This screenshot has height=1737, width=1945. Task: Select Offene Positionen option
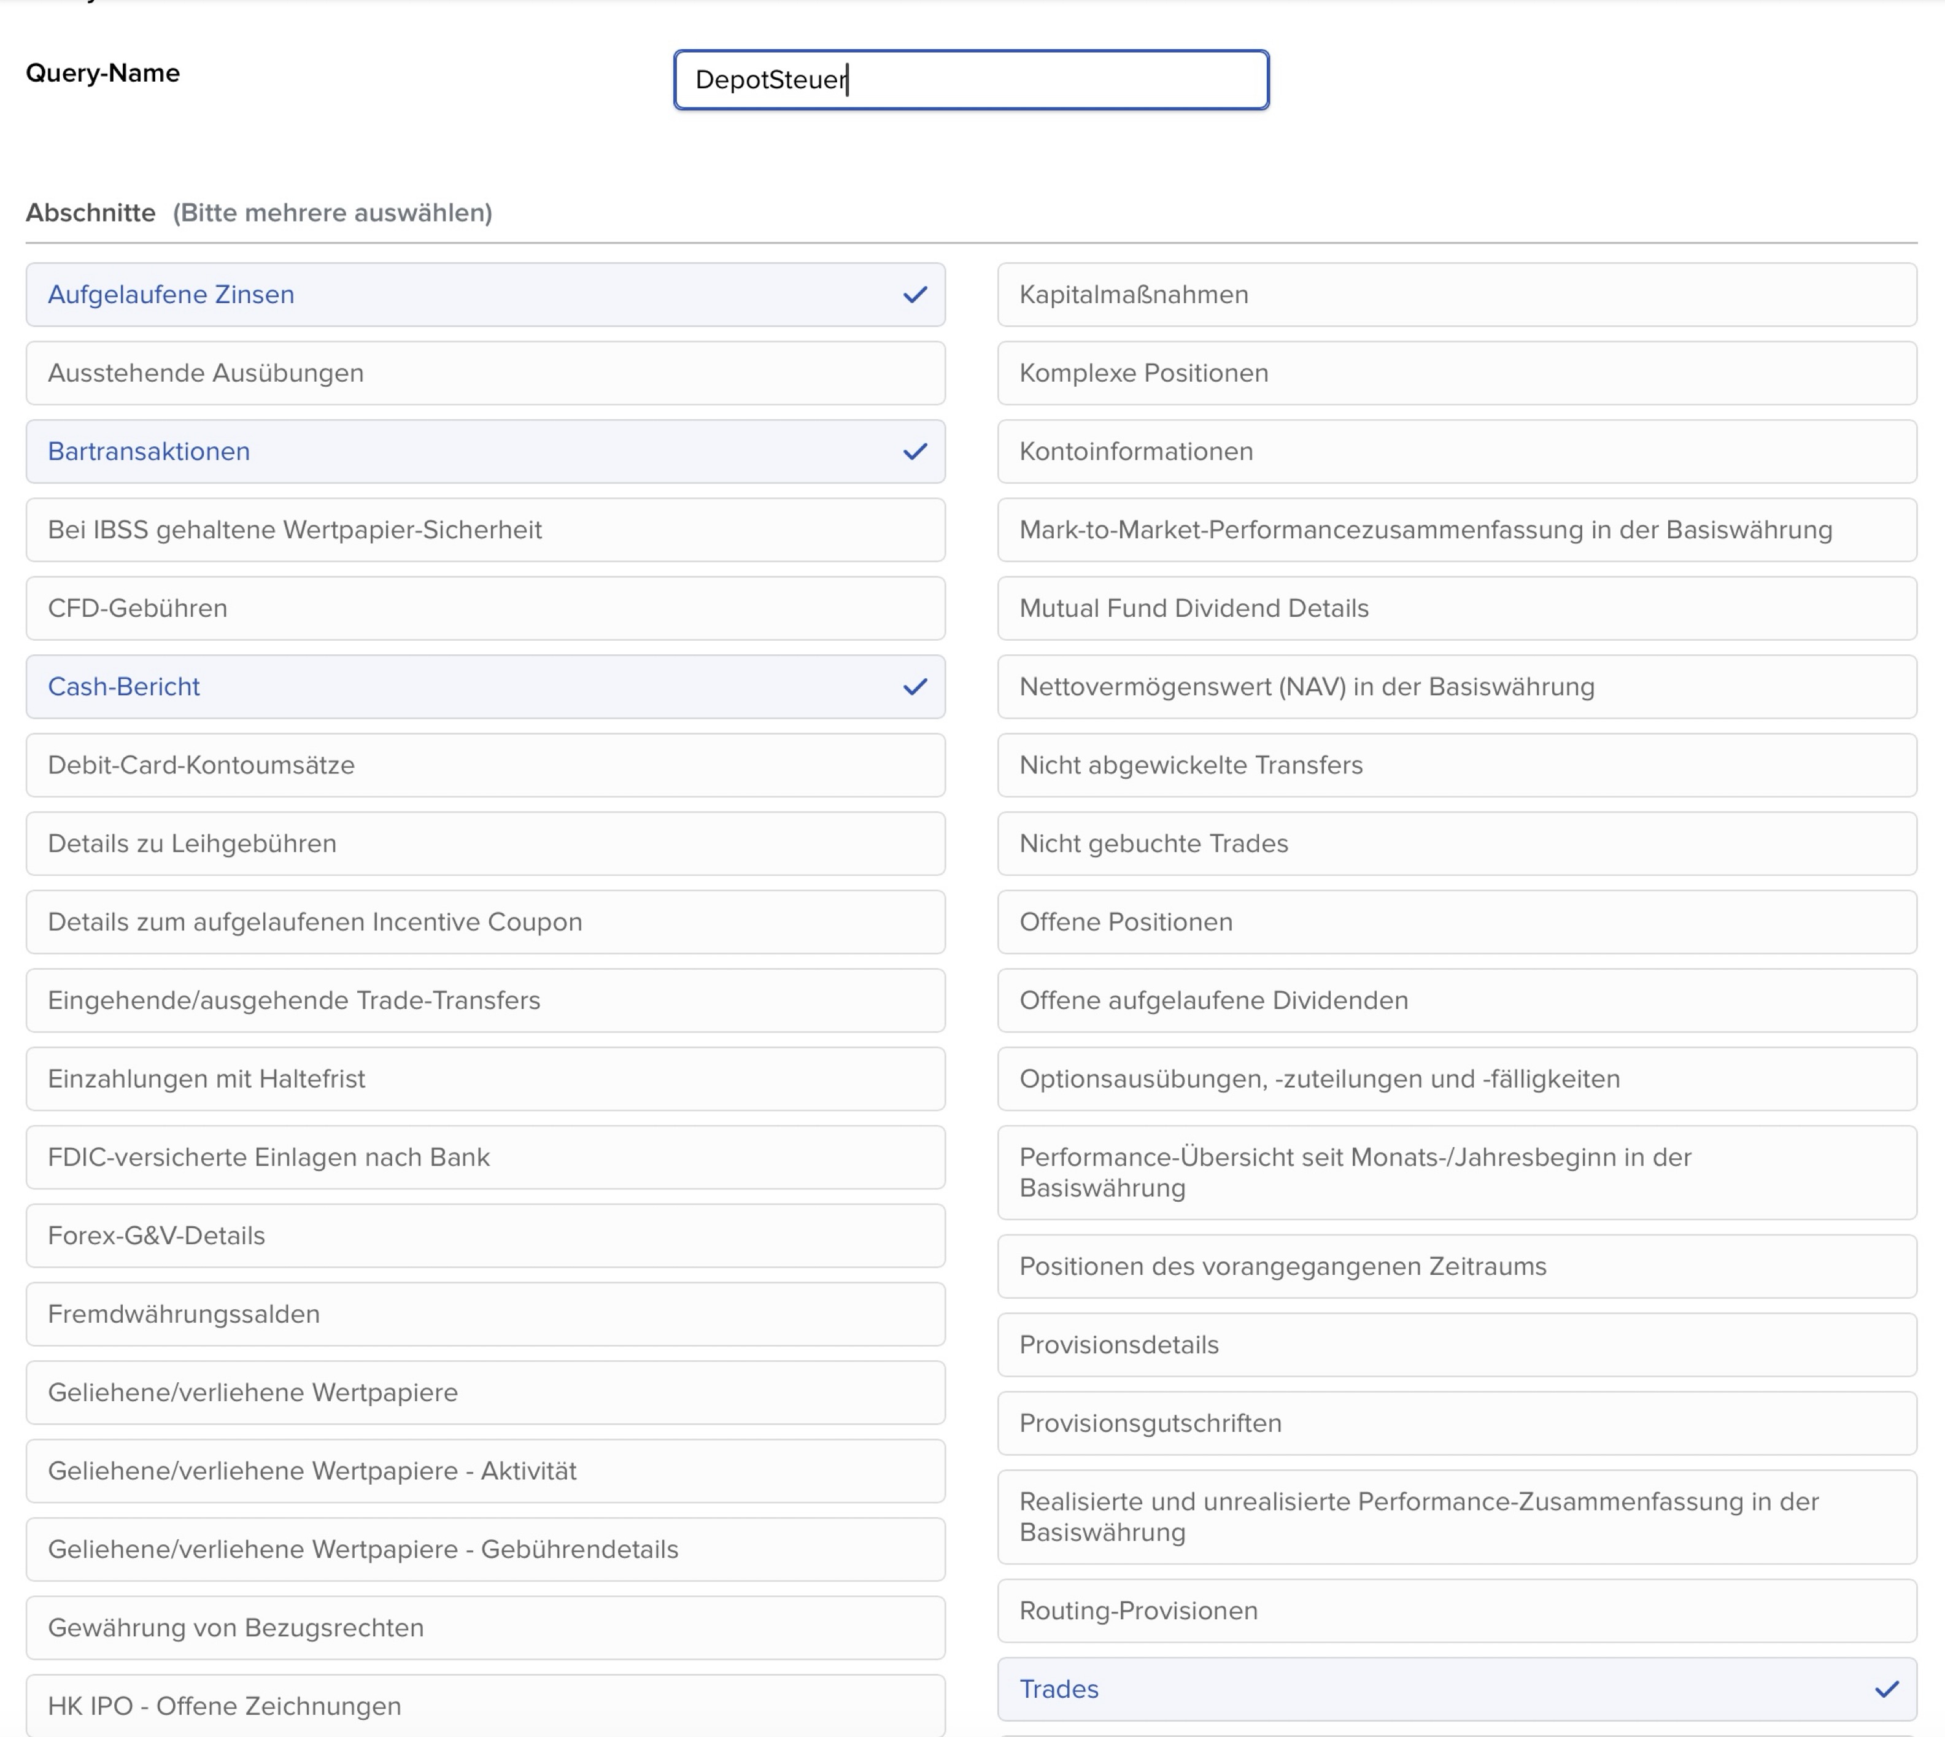pos(1456,922)
